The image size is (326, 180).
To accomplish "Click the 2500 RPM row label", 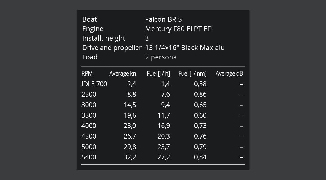I will click(x=89, y=94).
